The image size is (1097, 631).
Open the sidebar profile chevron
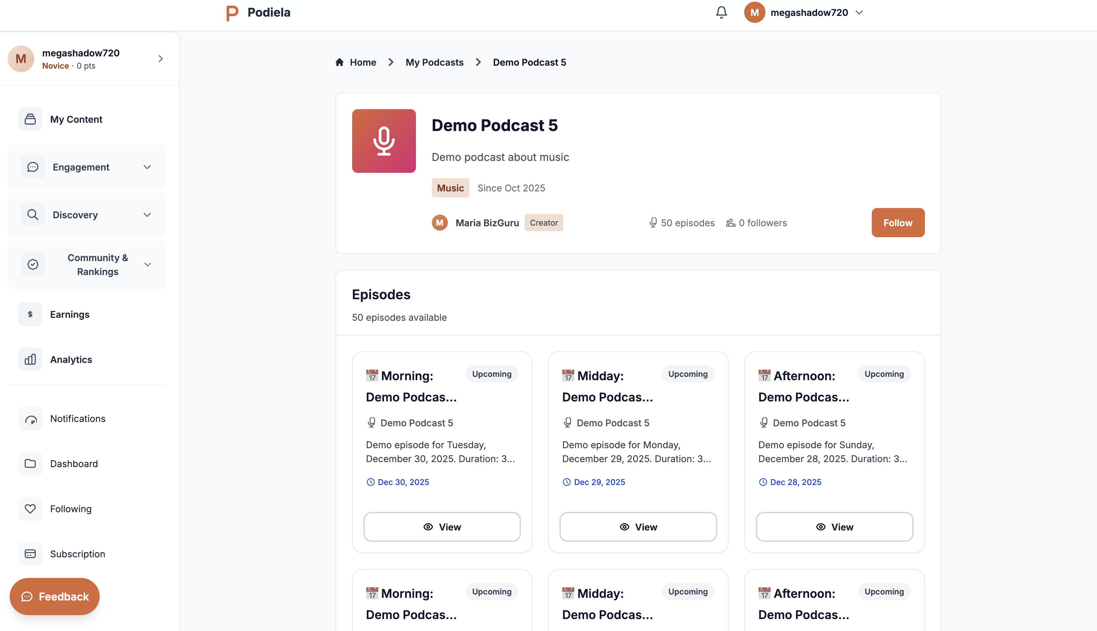[160, 58]
